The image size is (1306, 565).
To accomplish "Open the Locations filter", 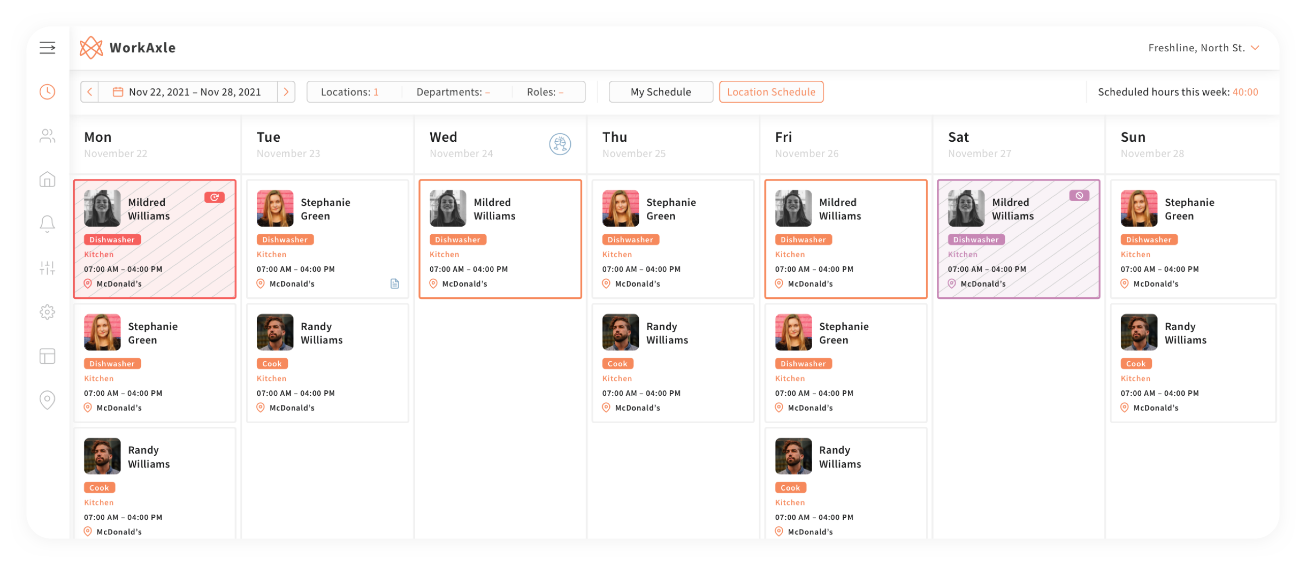I will pos(350,92).
